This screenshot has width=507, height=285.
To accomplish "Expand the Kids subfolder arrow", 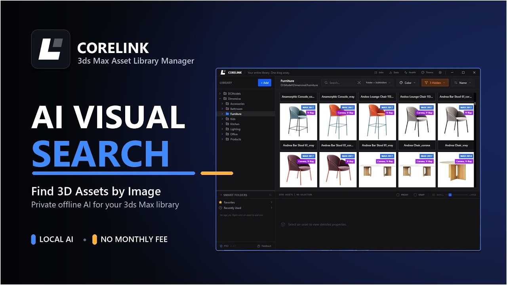I will coord(223,119).
